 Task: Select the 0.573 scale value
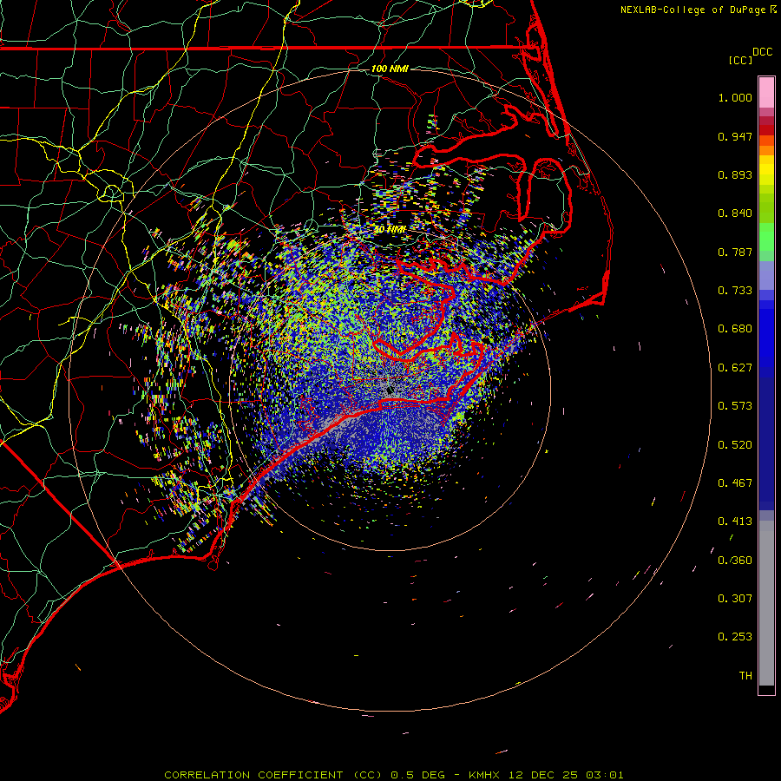735,406
